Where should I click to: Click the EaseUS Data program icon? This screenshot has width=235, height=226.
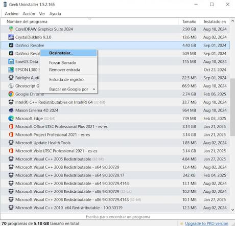pyautogui.click(x=11, y=61)
